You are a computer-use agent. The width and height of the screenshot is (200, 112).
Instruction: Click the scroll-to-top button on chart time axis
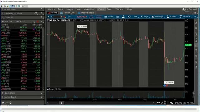tap(62, 103)
